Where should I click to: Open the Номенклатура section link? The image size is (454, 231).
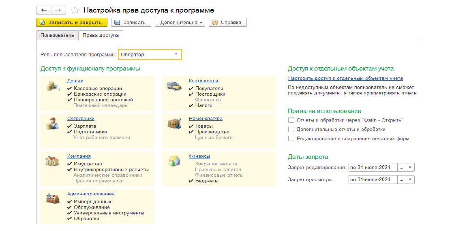coord(206,118)
